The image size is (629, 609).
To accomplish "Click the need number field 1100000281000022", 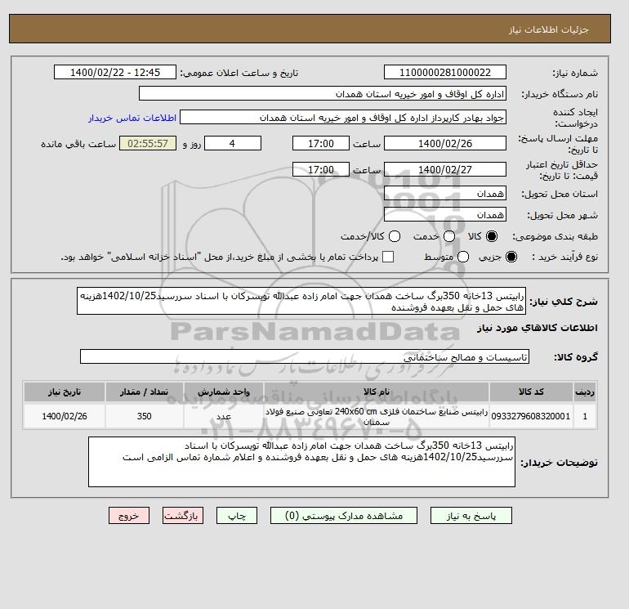I will (445, 72).
